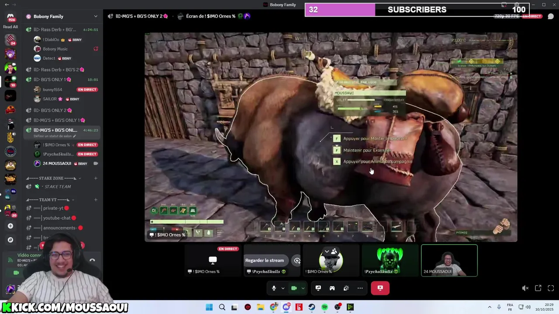Image resolution: width=559 pixels, height=314 pixels.
Task: Open microphone options dropdown arrow
Action: pyautogui.click(x=283, y=288)
